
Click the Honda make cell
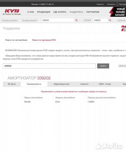(27, 102)
